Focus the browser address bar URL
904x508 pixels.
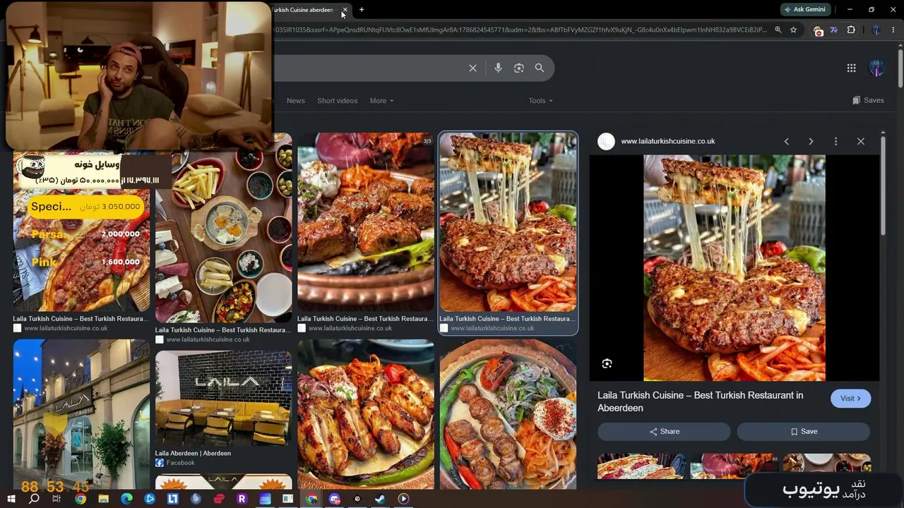click(x=521, y=30)
